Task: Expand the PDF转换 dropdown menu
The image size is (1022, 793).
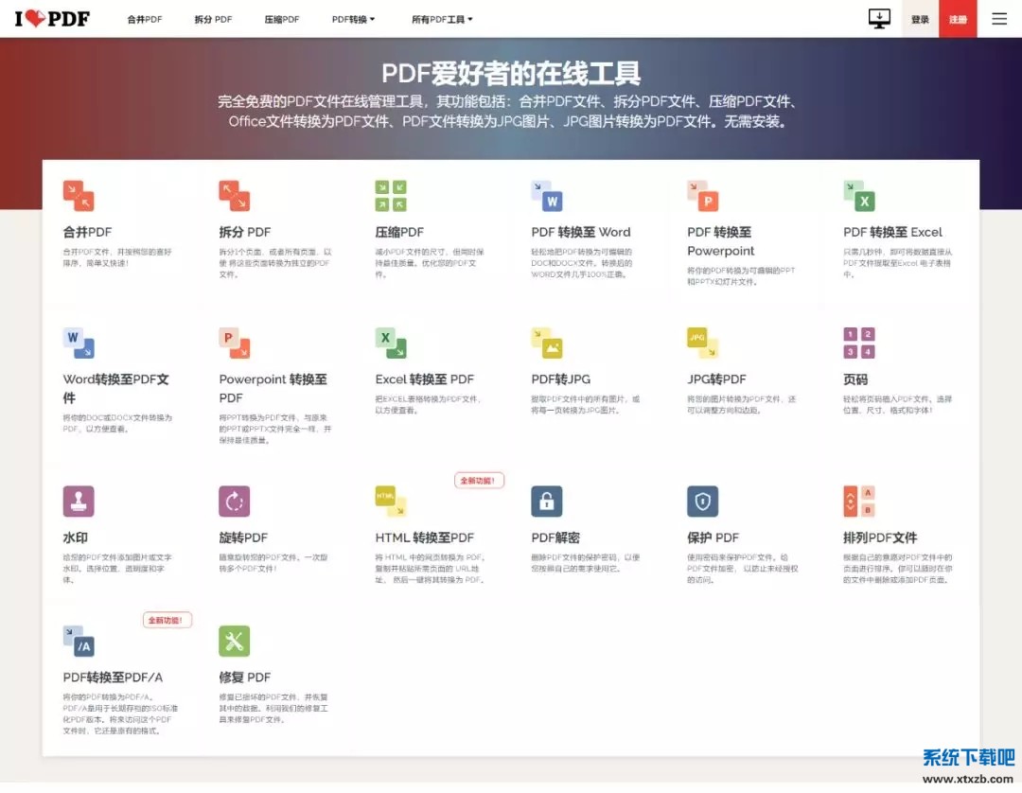Action: [353, 19]
